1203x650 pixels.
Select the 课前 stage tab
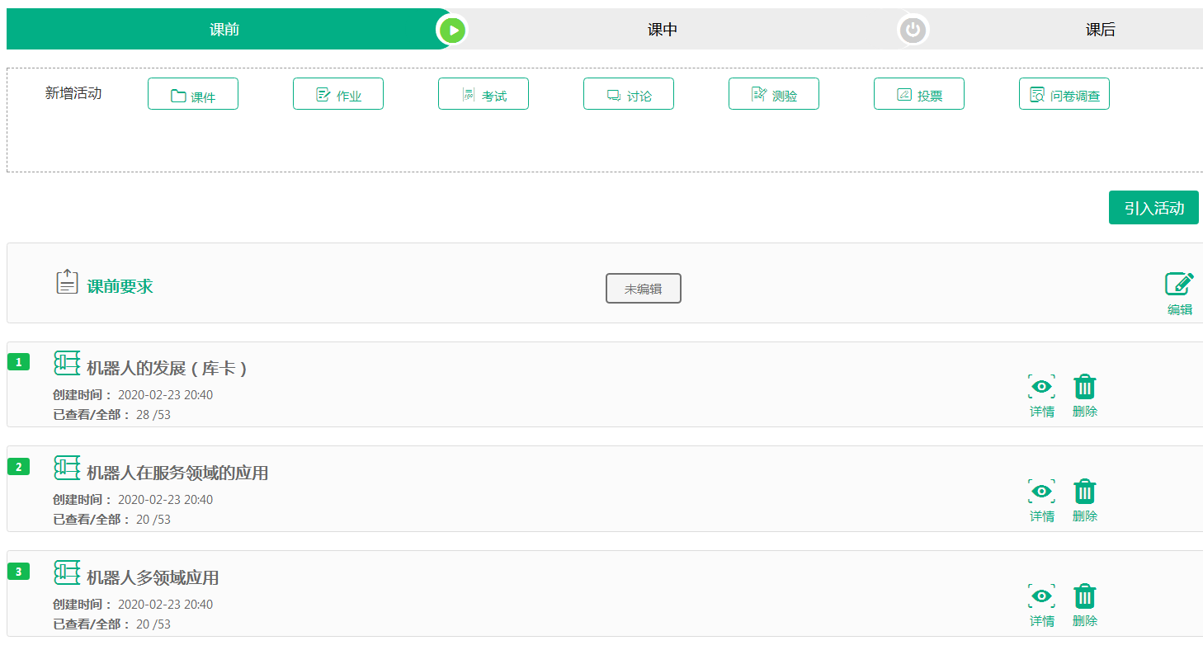(224, 31)
